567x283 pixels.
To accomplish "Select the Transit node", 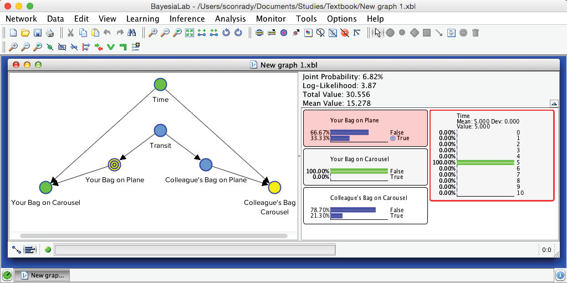I will coord(160,130).
